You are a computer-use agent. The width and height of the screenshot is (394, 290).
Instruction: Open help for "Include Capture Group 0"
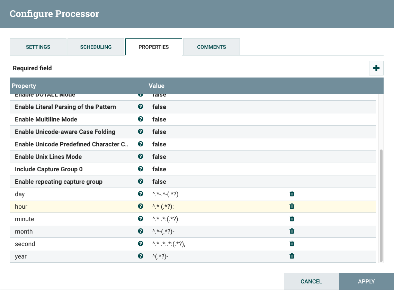141,169
